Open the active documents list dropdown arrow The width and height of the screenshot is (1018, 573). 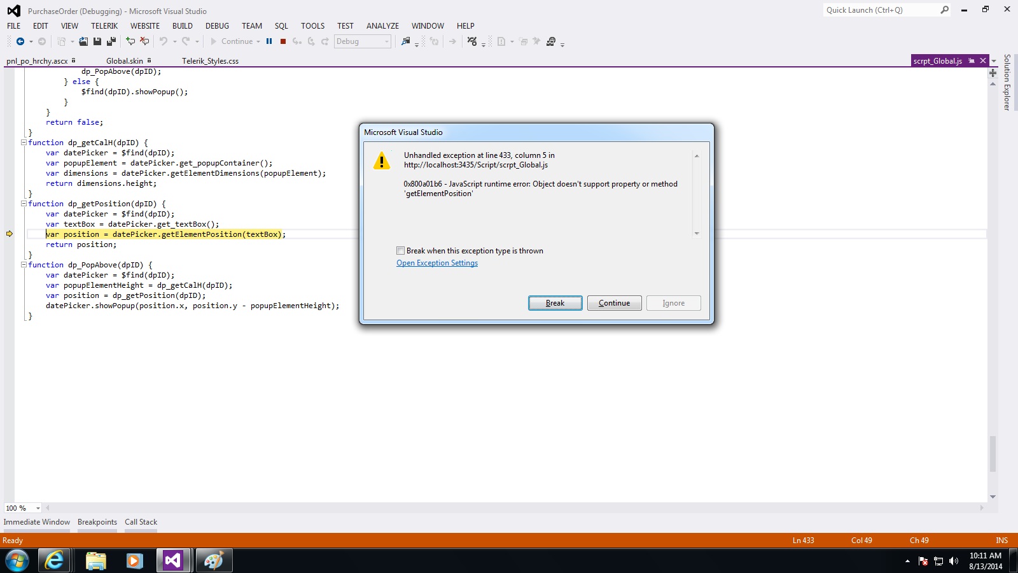tap(994, 61)
